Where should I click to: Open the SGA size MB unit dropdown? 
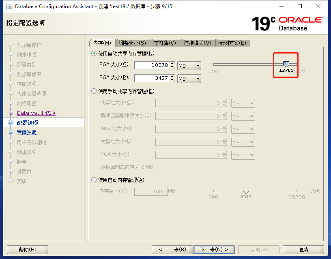tap(189, 66)
